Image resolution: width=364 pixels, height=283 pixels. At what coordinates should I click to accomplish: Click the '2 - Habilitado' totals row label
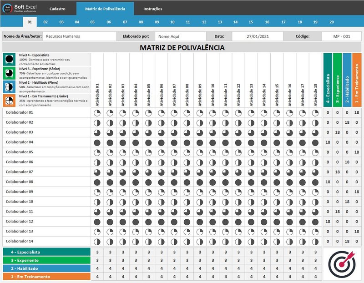tap(47, 268)
